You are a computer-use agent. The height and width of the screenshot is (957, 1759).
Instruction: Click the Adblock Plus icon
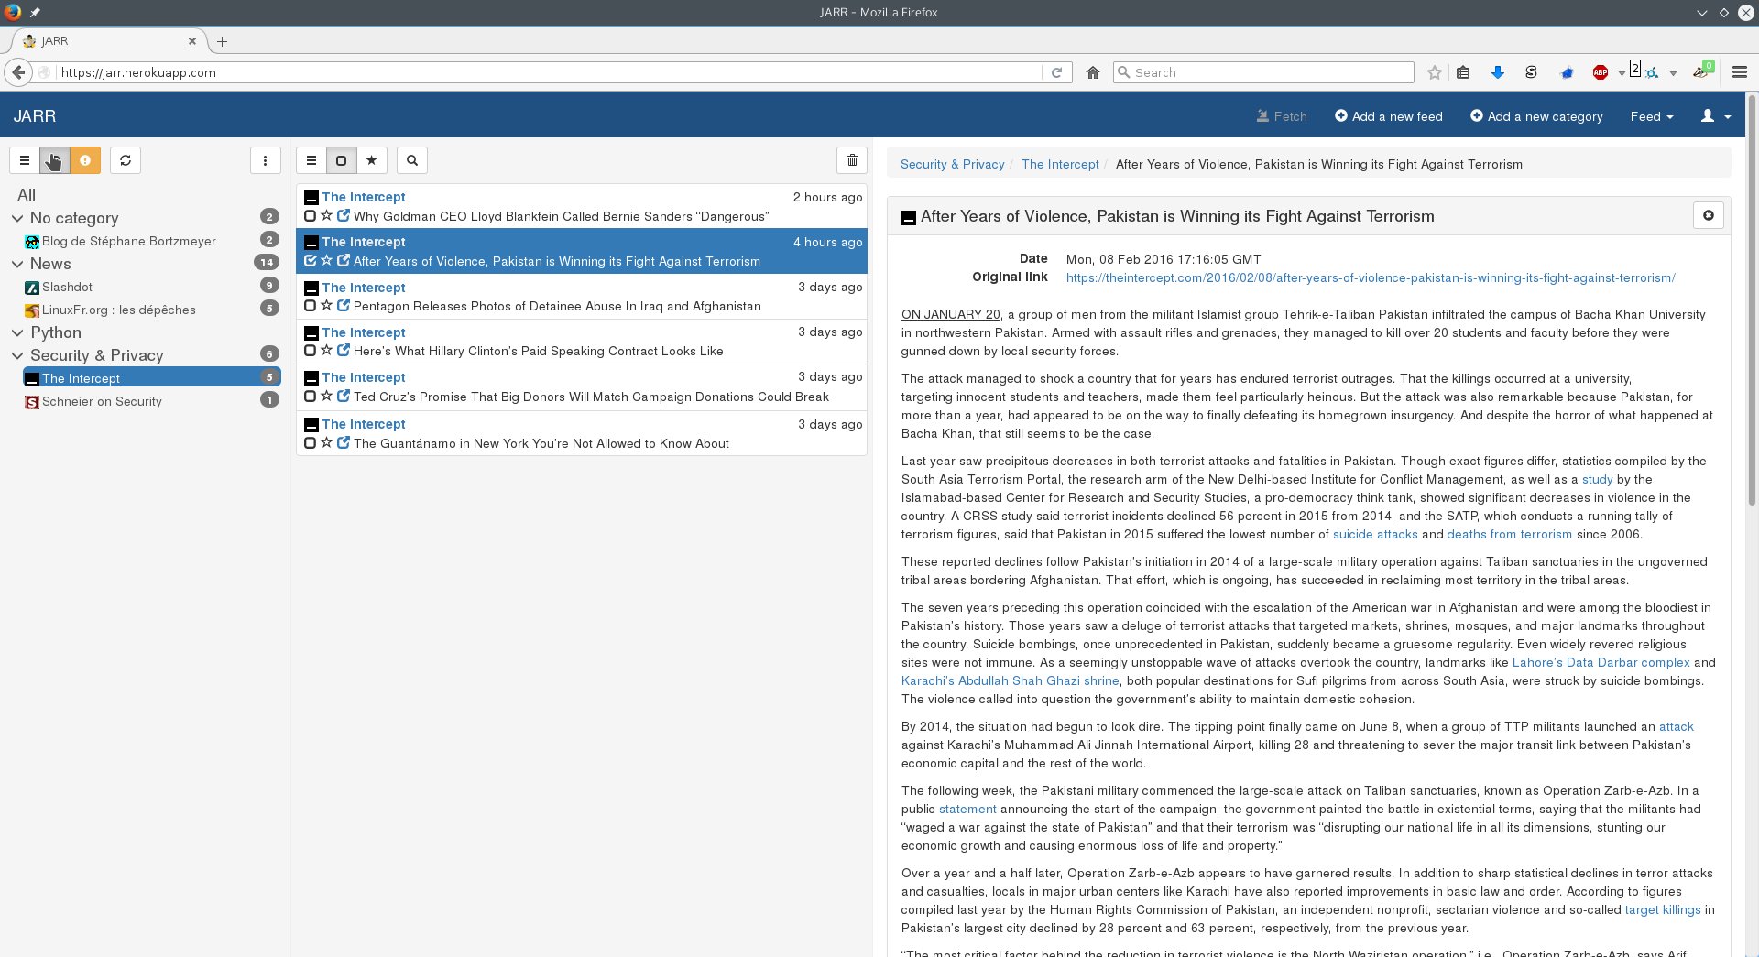point(1601,72)
